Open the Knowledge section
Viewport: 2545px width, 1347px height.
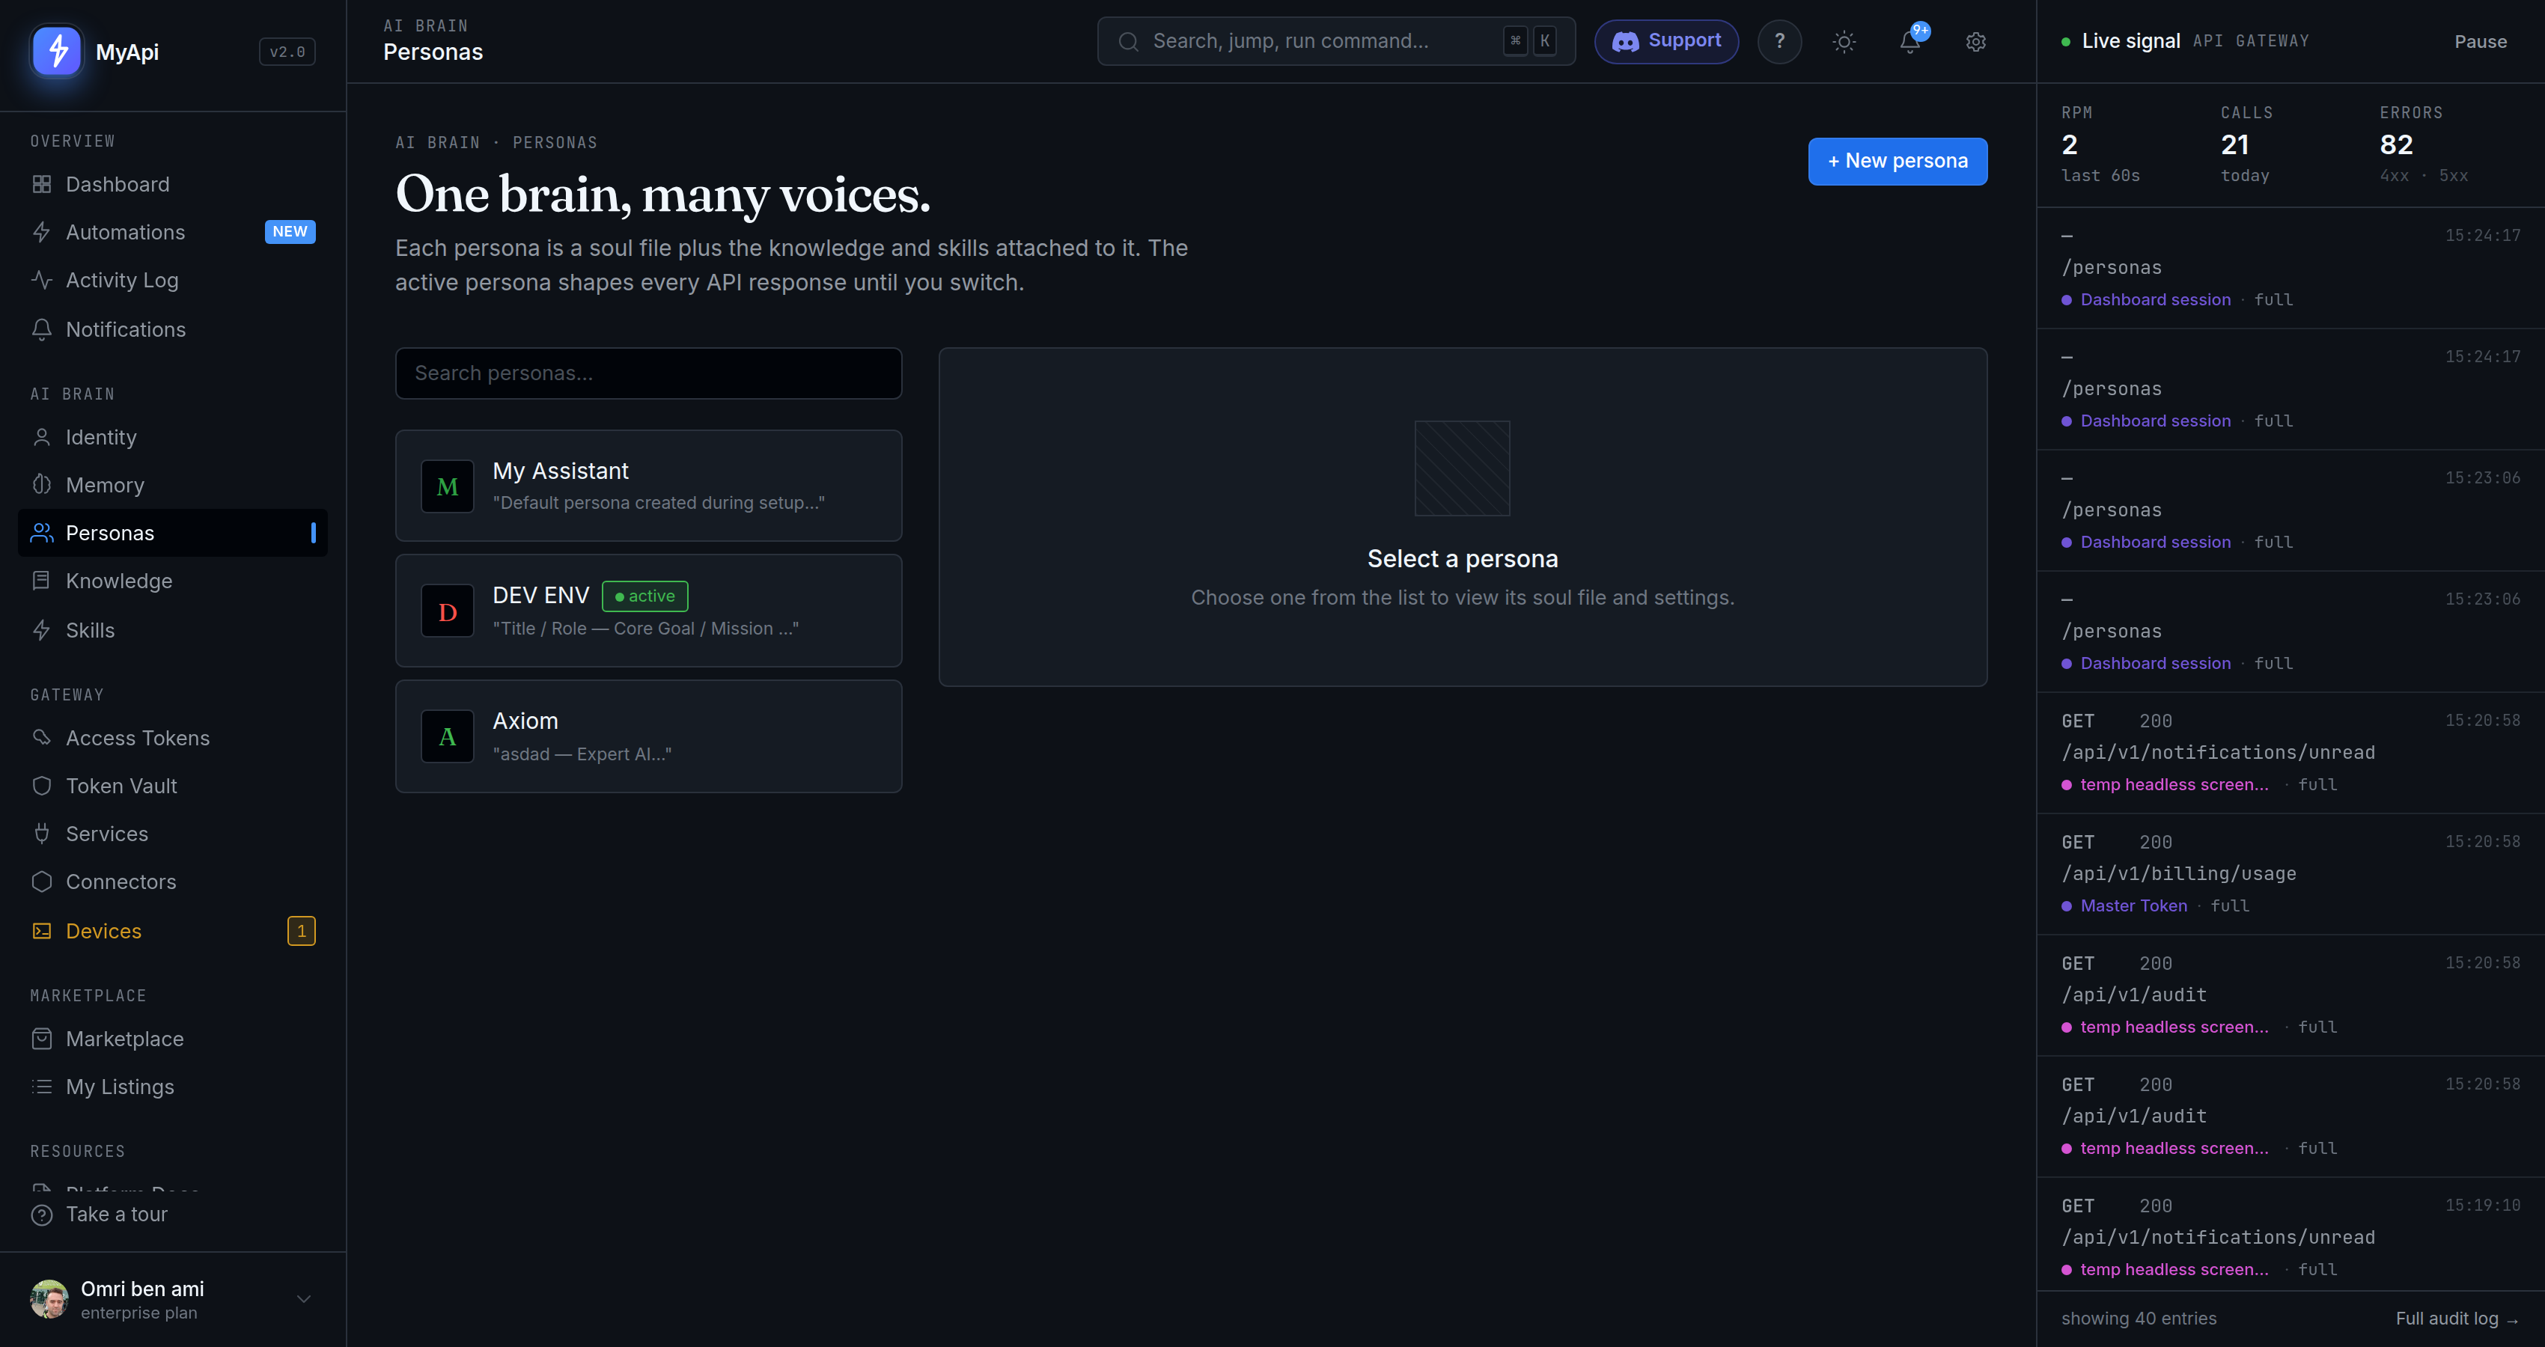click(173, 581)
